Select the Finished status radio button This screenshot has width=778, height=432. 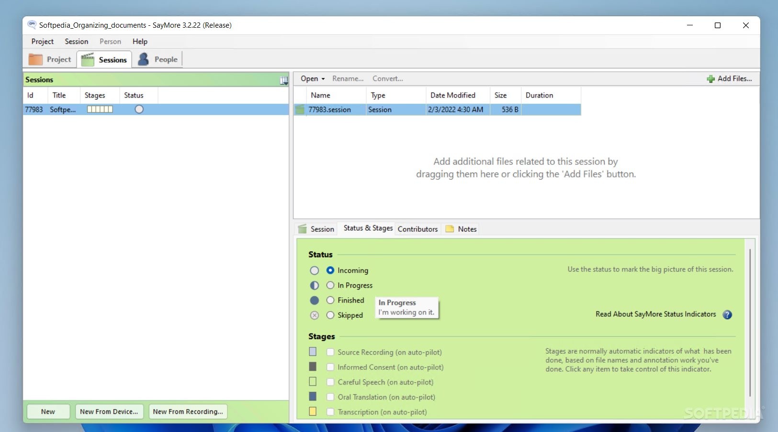click(x=330, y=300)
